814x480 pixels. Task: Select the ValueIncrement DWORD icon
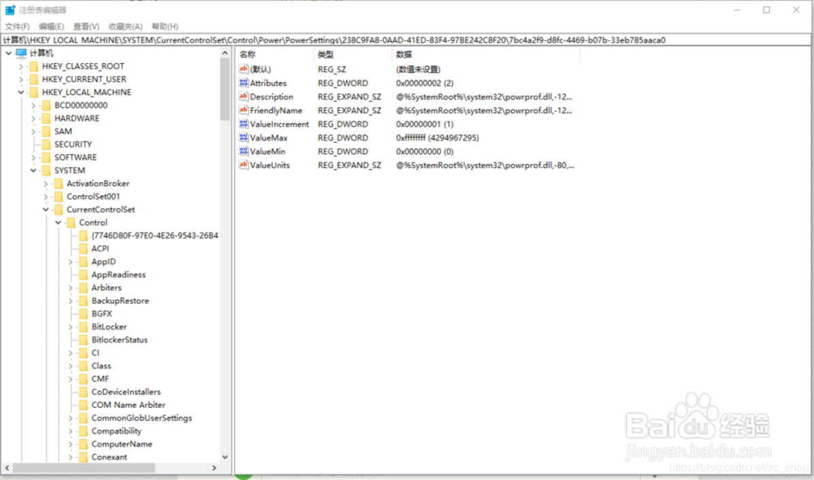click(244, 124)
